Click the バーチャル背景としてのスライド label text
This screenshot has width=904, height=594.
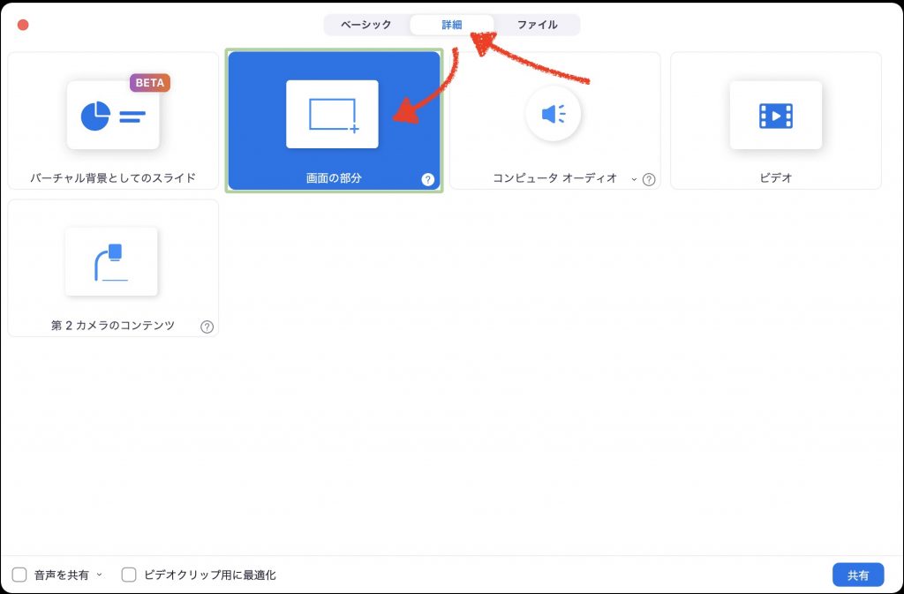[113, 178]
